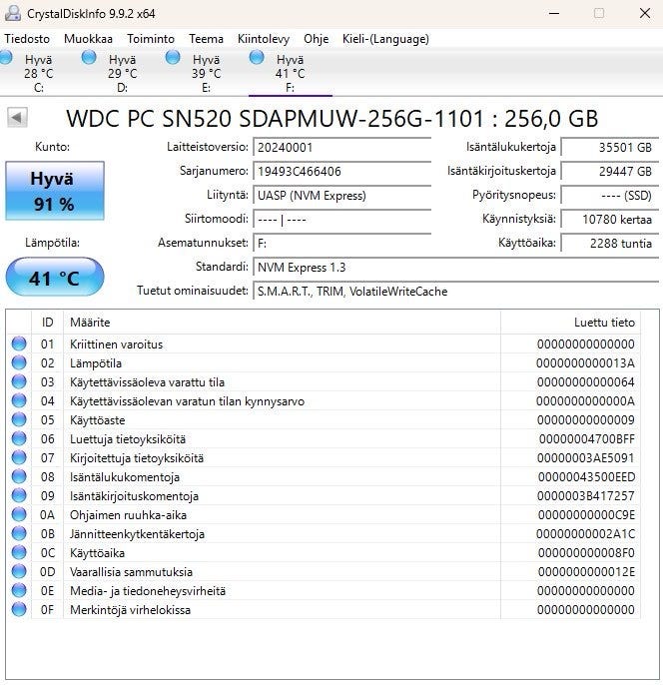Click the Pyöritysnopeus value ---- (SSD)
Image resolution: width=663 pixels, height=685 pixels.
pyautogui.click(x=610, y=196)
